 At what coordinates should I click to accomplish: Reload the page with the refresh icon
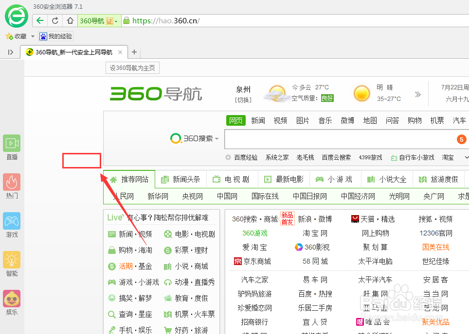tap(55, 20)
